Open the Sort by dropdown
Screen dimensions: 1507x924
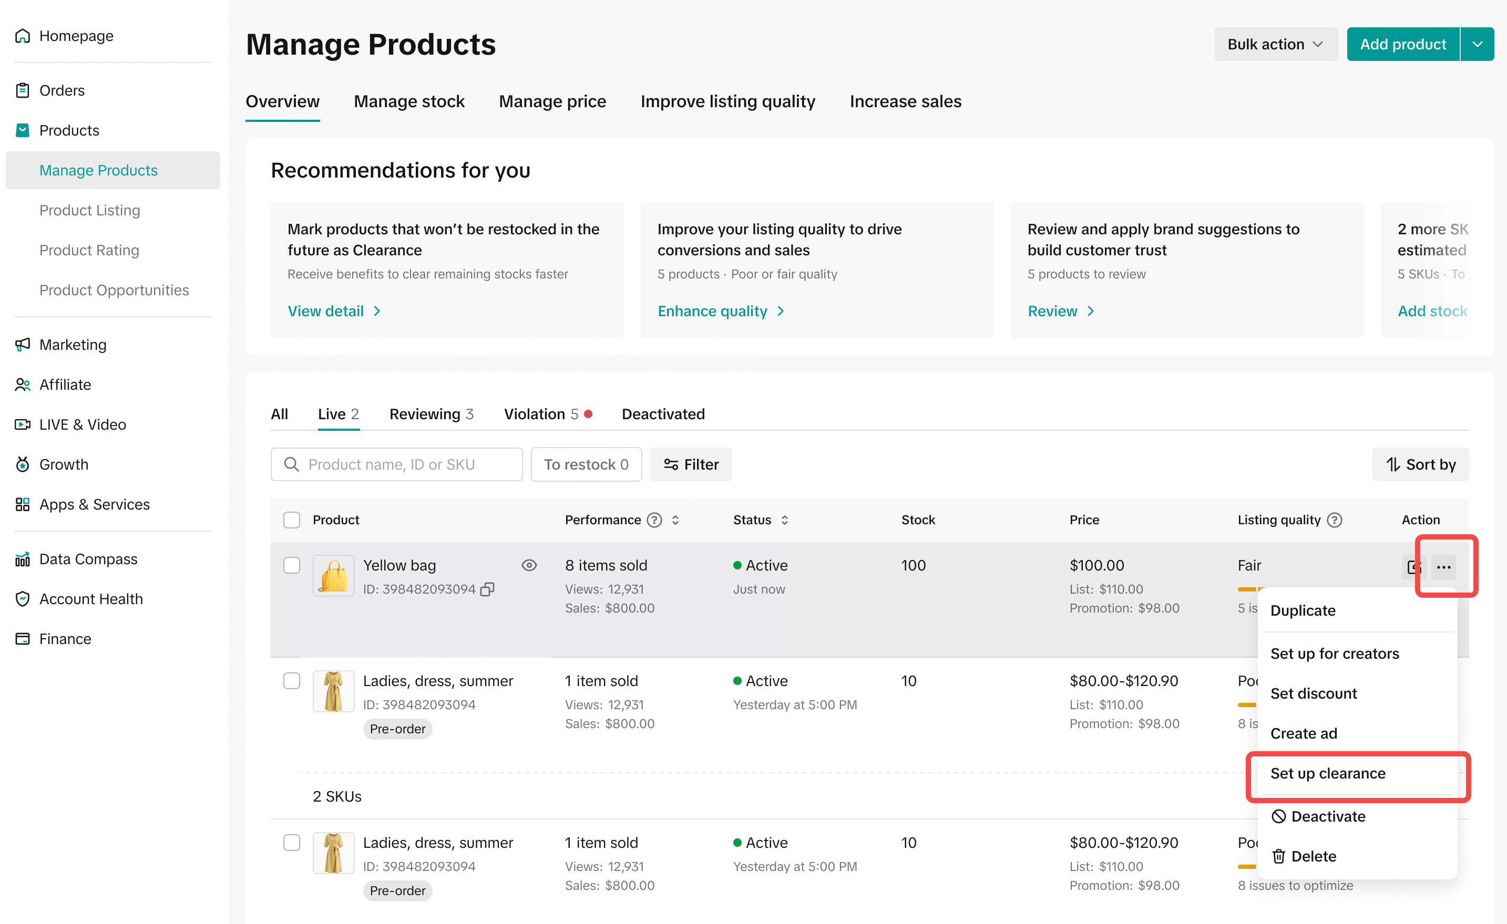[x=1420, y=464]
